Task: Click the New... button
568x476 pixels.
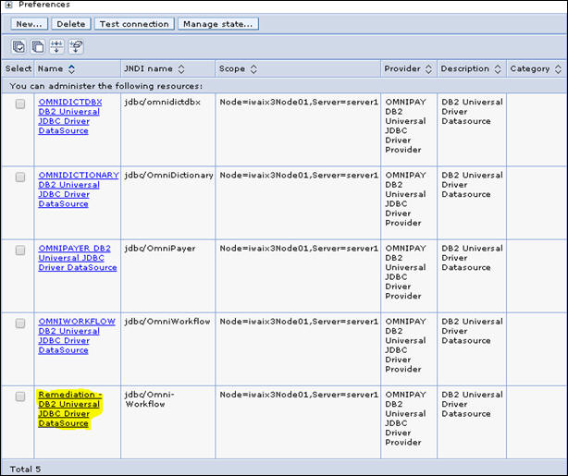Action: pyautogui.click(x=30, y=24)
